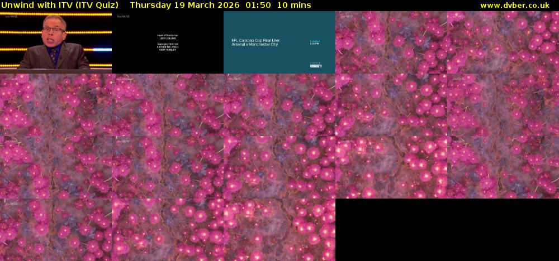Click the 'Unwind with ITV (ITV Quiz)' title
The height and width of the screenshot is (261, 559).
(x=59, y=5)
